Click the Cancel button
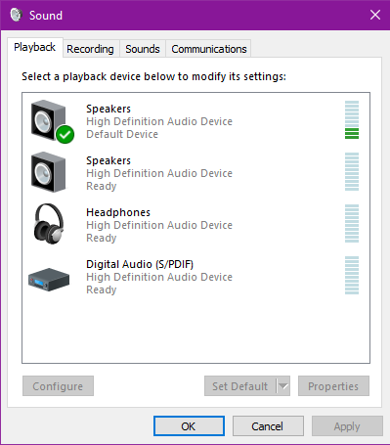The height and width of the screenshot is (445, 390). [x=268, y=426]
